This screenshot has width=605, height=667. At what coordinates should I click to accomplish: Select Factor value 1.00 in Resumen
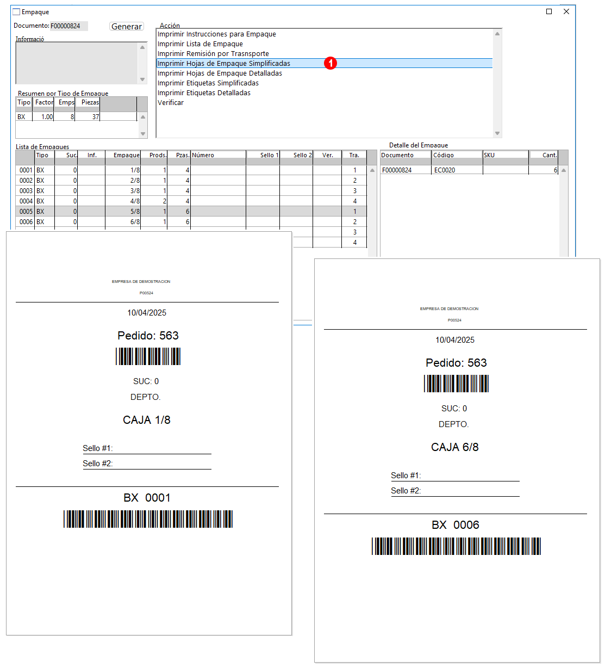[43, 117]
